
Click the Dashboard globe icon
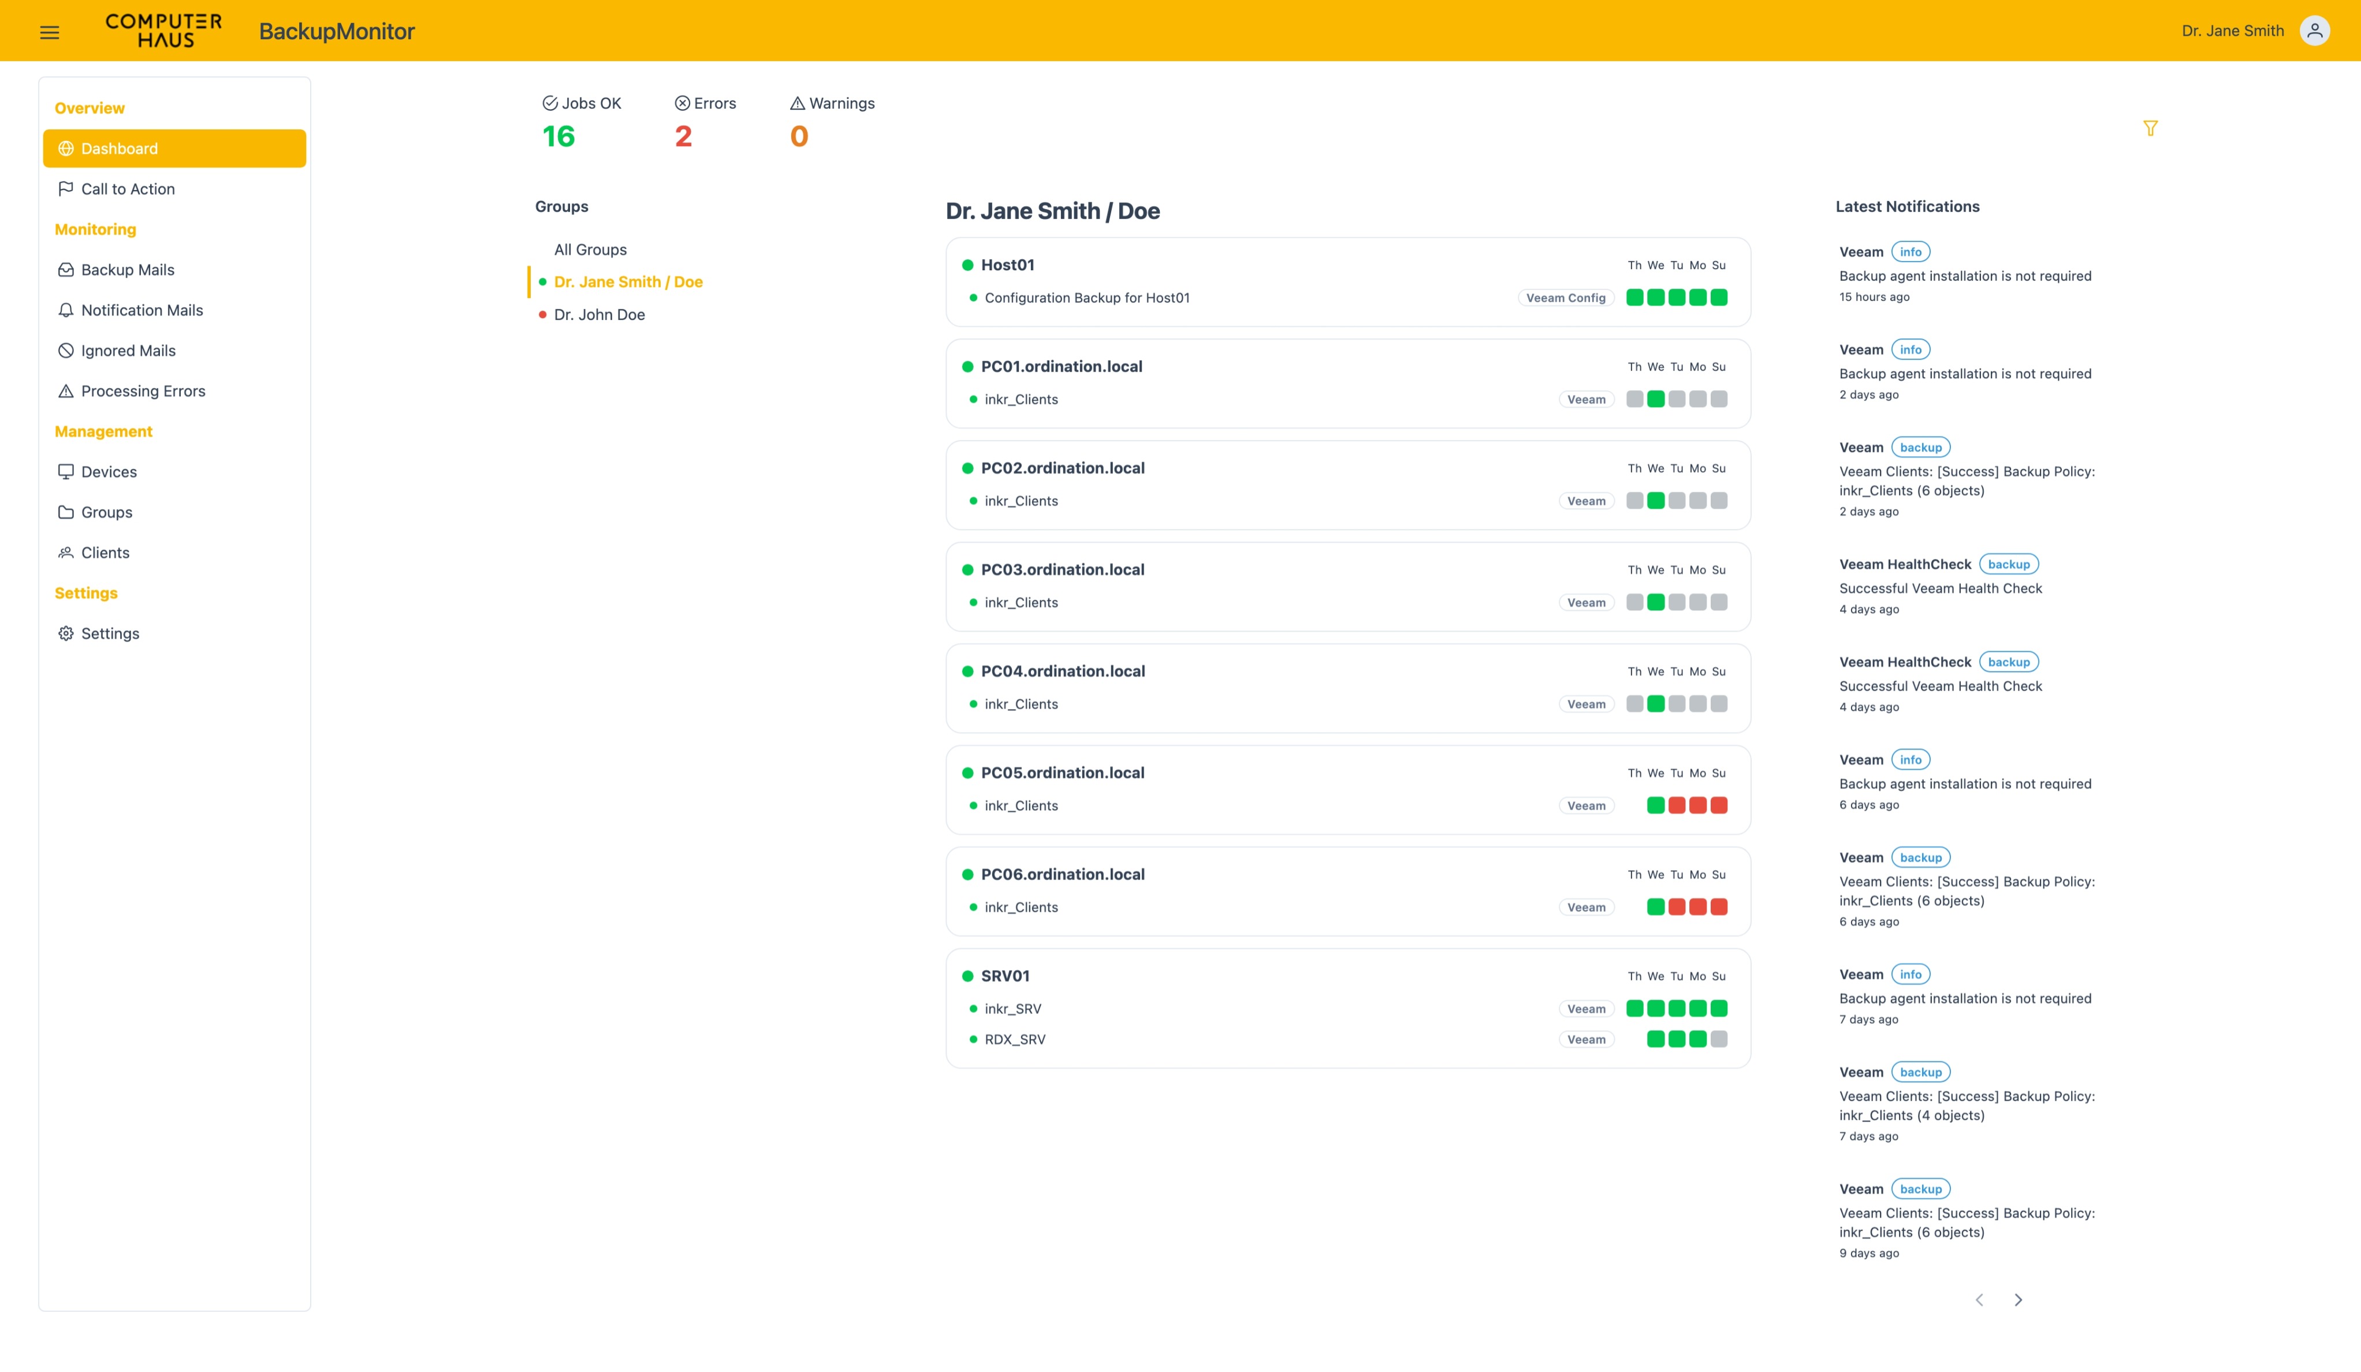[66, 149]
